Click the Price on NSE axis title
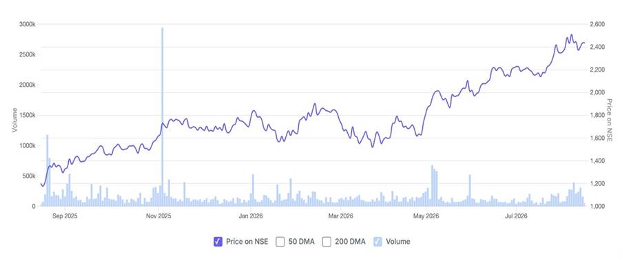This screenshot has width=622, height=261. [x=610, y=120]
